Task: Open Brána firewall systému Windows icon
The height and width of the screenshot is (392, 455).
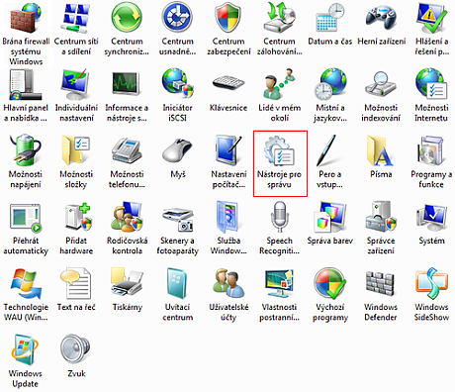Action: click(x=26, y=19)
